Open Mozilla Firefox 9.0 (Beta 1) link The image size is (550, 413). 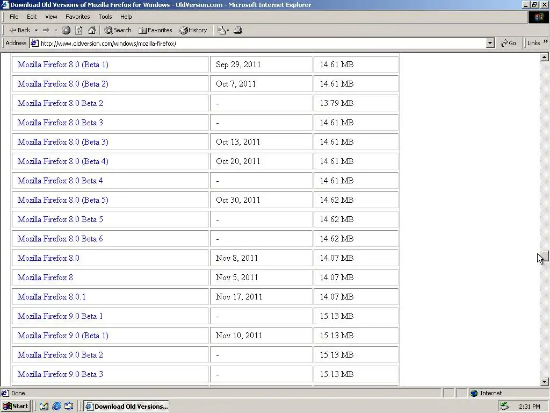pos(63,336)
